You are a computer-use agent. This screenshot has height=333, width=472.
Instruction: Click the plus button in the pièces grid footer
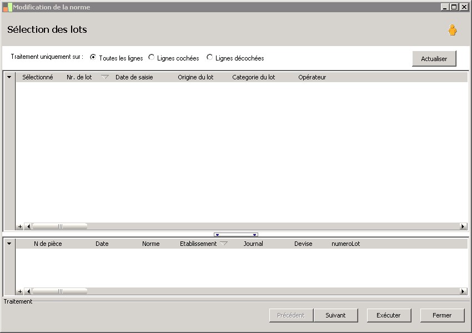click(20, 291)
